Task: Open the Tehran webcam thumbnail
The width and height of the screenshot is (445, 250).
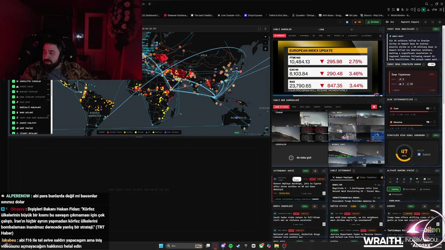Action: 300,126
